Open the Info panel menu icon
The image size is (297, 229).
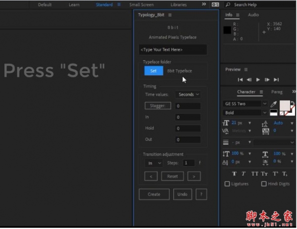pos(238,15)
